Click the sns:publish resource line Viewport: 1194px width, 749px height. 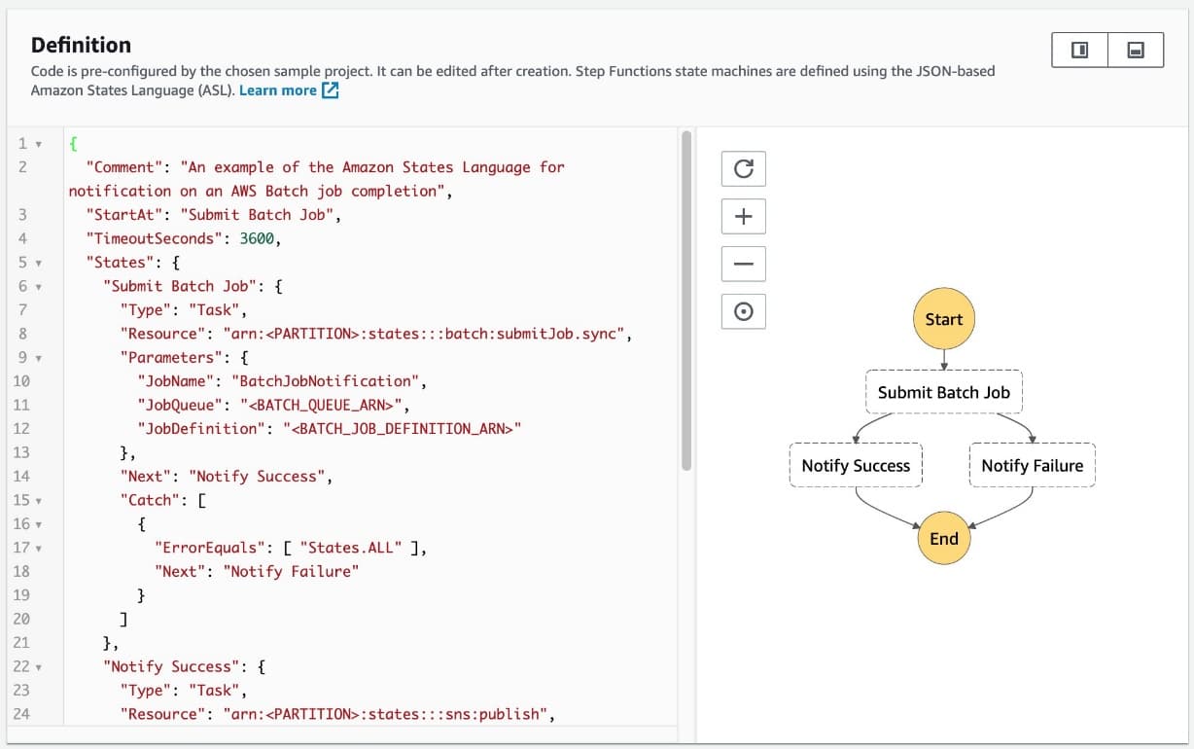(x=337, y=714)
